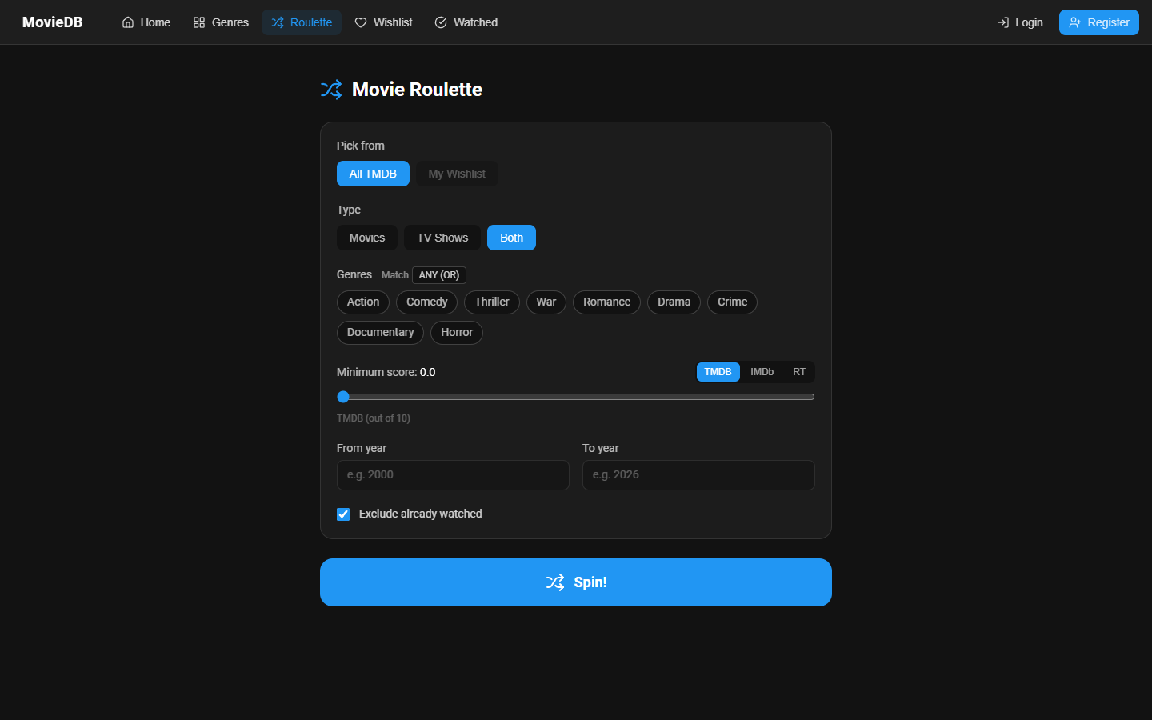Select My Wishlist as pick source
The height and width of the screenshot is (720, 1152).
click(457, 174)
